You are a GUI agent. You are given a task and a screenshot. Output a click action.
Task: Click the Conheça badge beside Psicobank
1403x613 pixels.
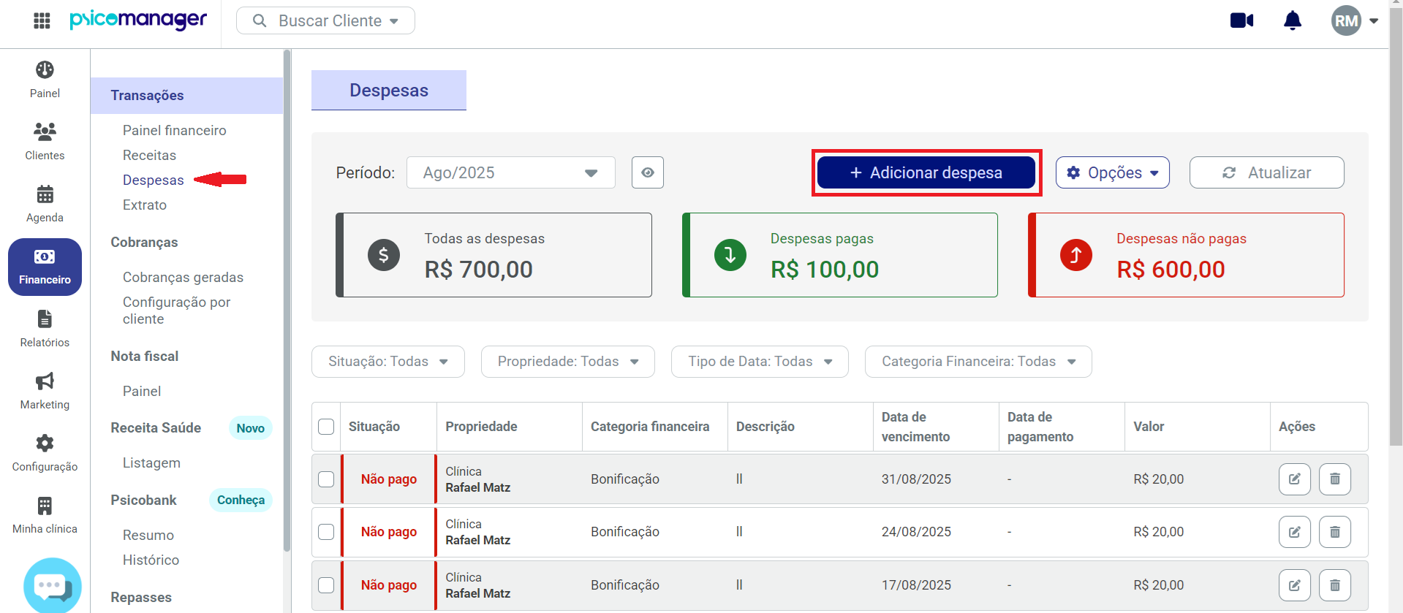241,500
